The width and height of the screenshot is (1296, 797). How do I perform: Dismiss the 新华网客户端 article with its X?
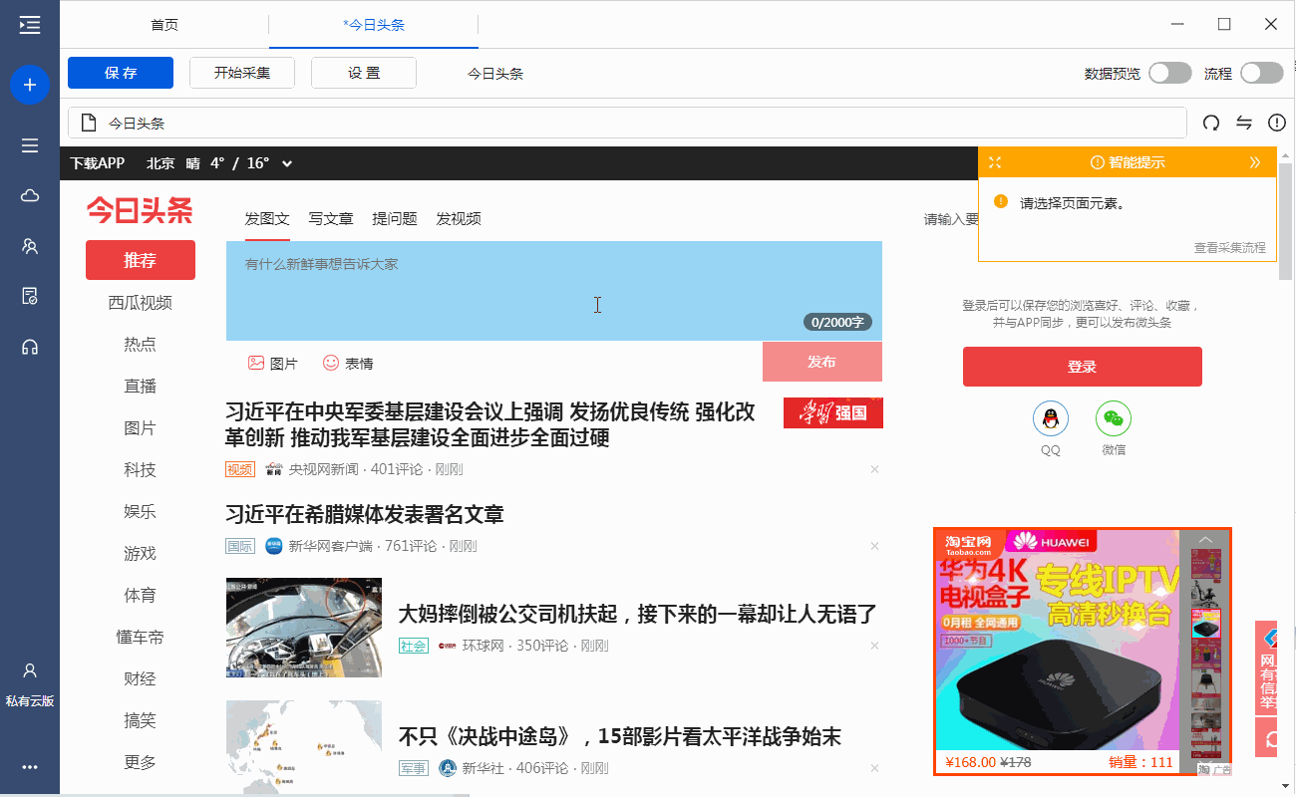pos(874,546)
